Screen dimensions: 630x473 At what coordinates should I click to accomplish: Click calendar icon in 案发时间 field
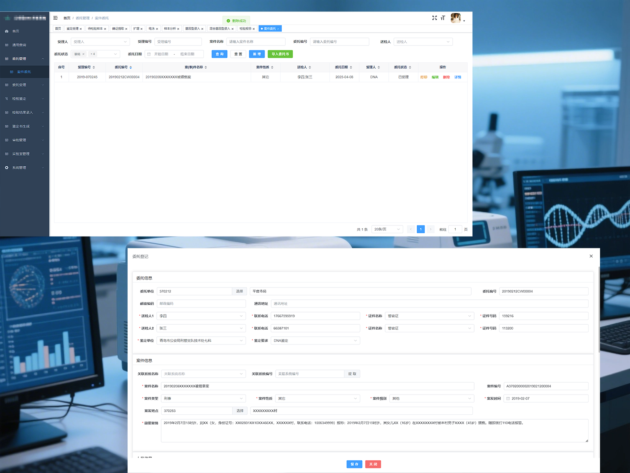point(508,399)
